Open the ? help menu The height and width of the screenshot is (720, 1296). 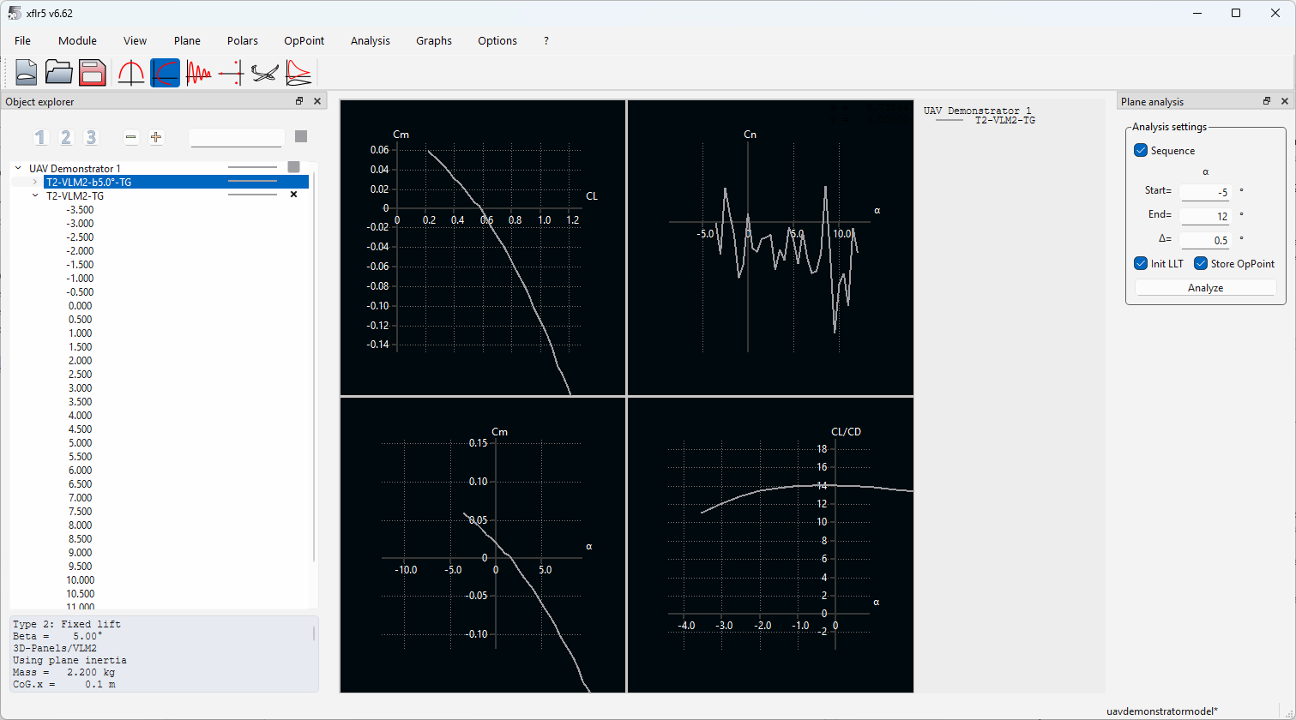click(546, 40)
